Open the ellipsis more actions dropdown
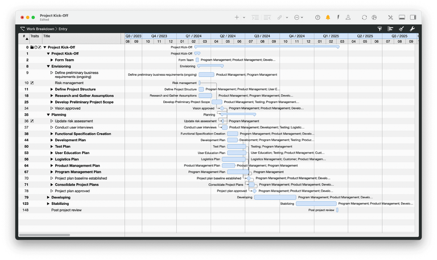Viewport: 437px width, 260px height. tap(298, 18)
